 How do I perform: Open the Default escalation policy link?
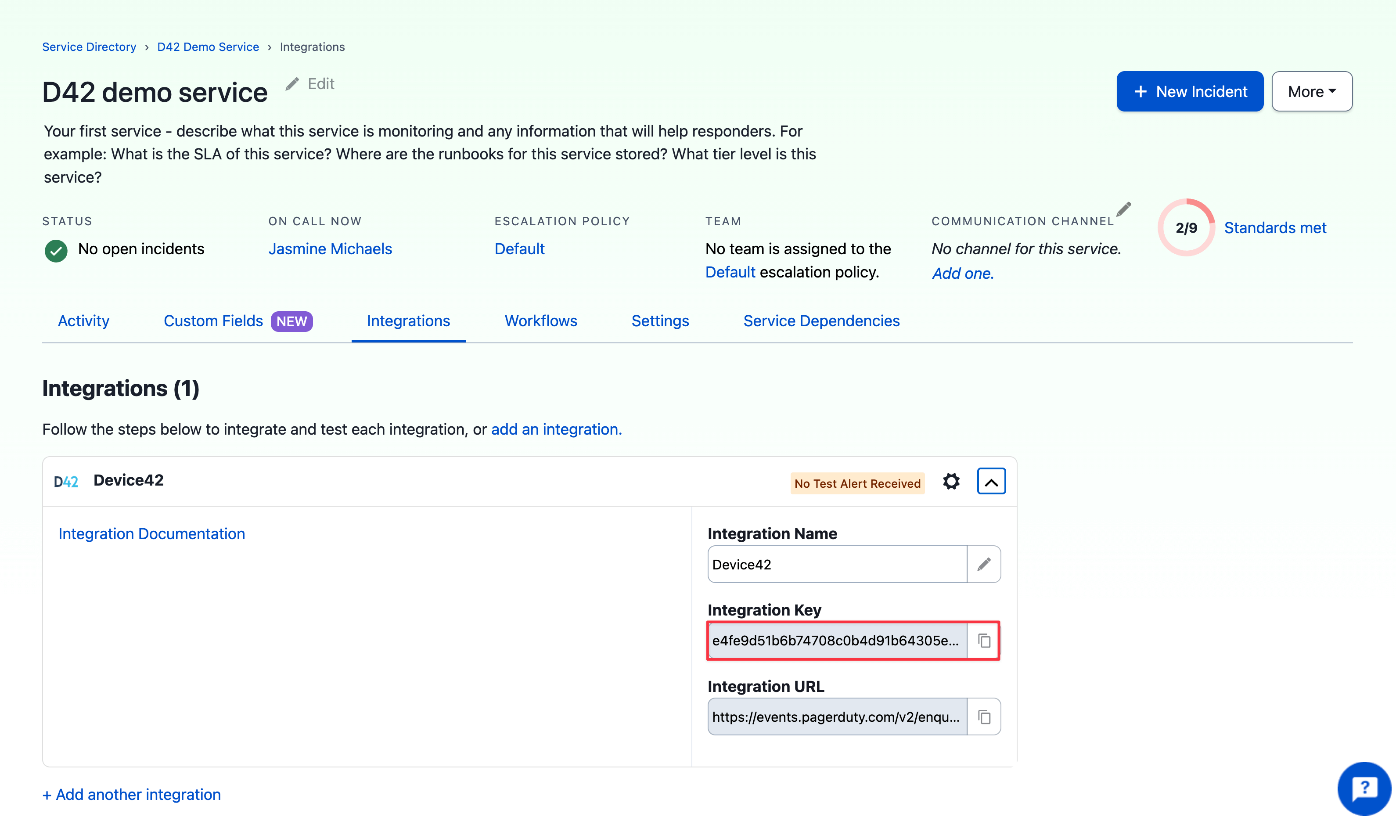(x=520, y=249)
